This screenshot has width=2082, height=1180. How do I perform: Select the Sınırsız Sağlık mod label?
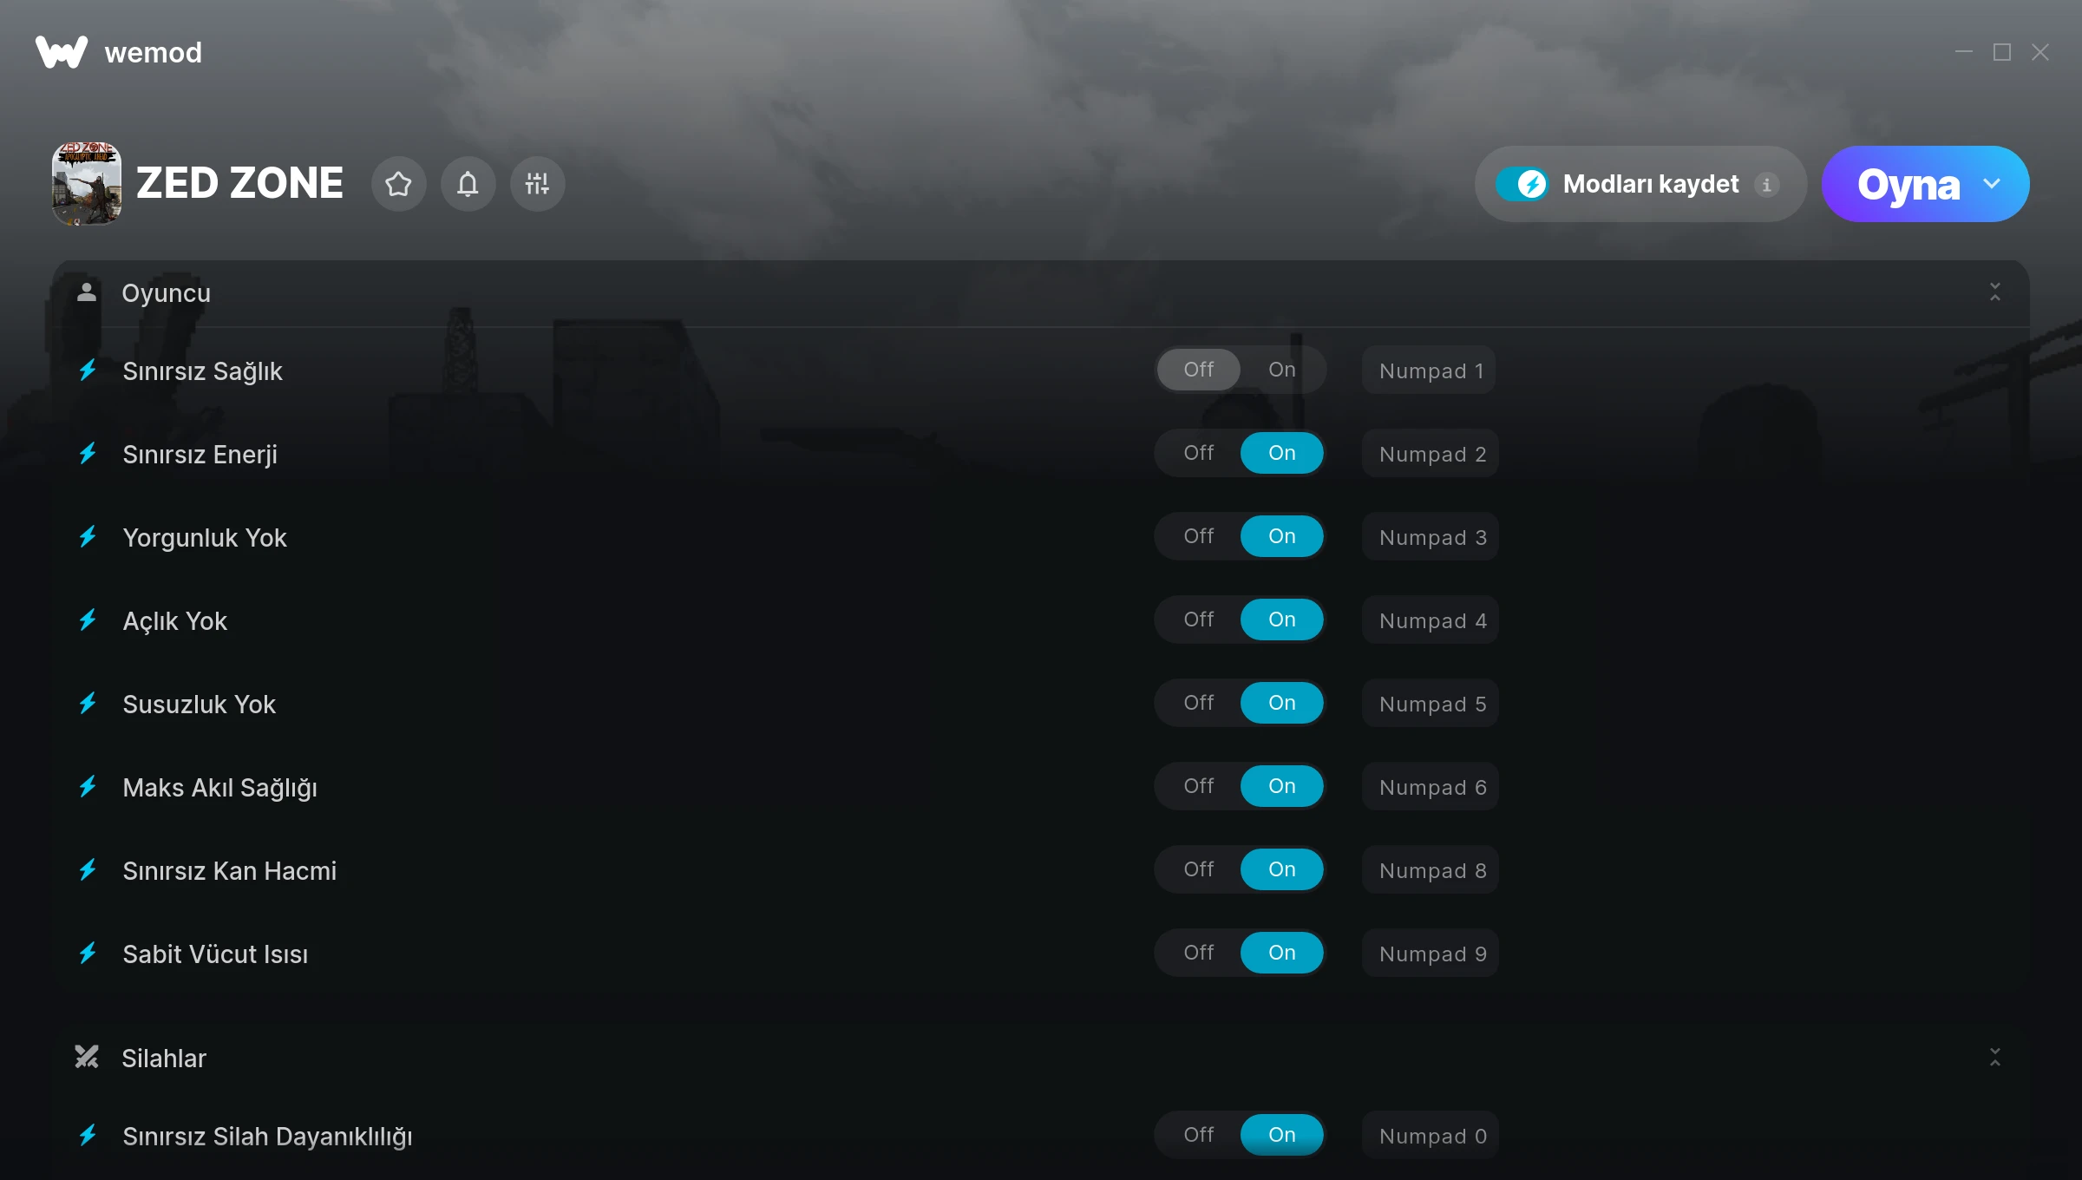(202, 371)
